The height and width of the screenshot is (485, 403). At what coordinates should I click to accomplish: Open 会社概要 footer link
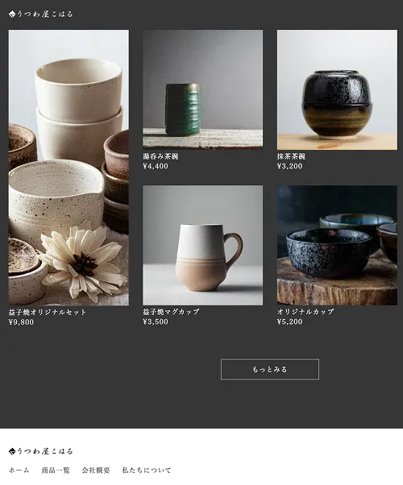96,470
